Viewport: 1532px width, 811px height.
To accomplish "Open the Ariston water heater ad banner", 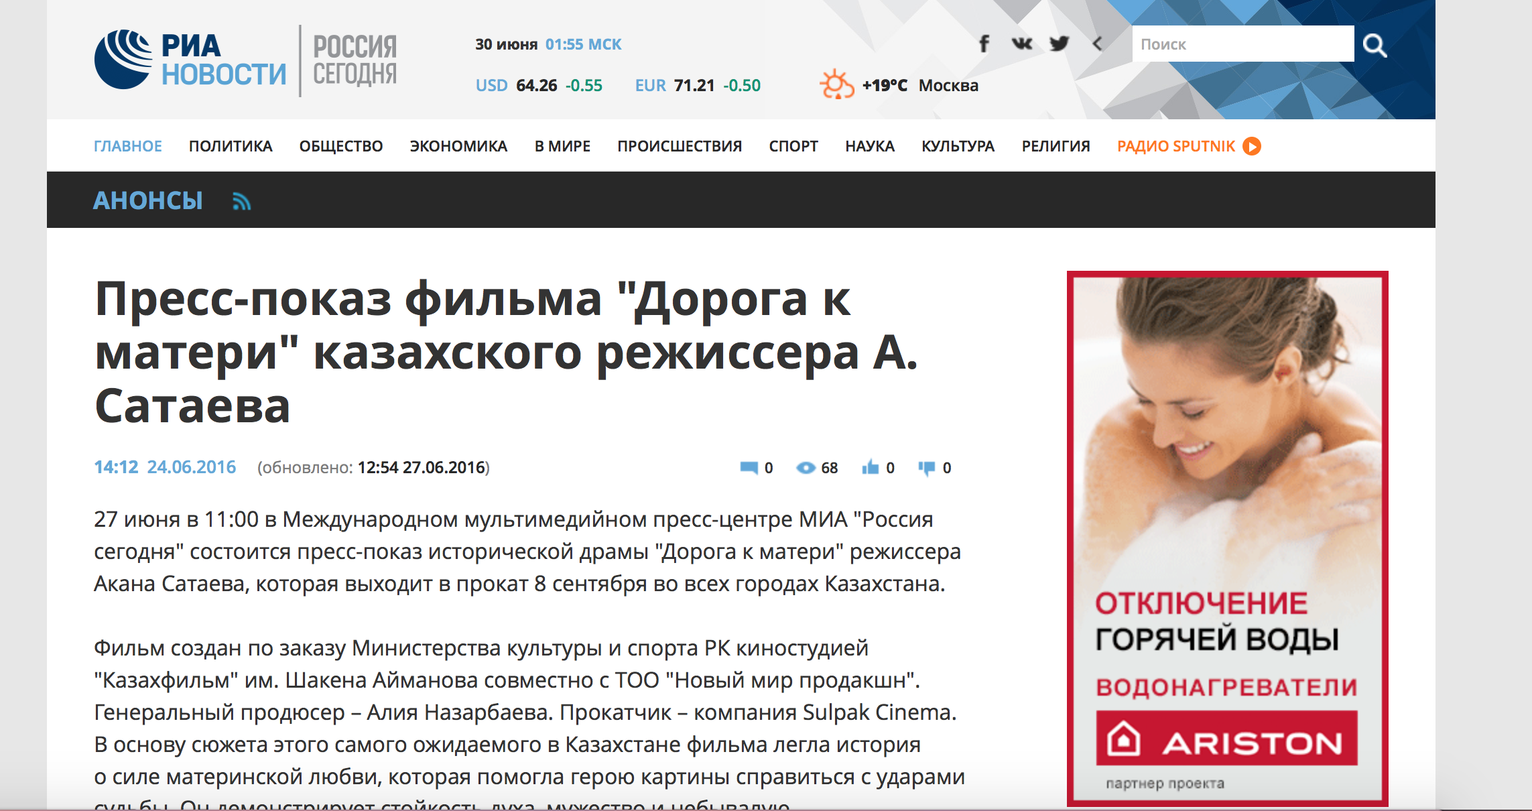I will click(x=1227, y=538).
